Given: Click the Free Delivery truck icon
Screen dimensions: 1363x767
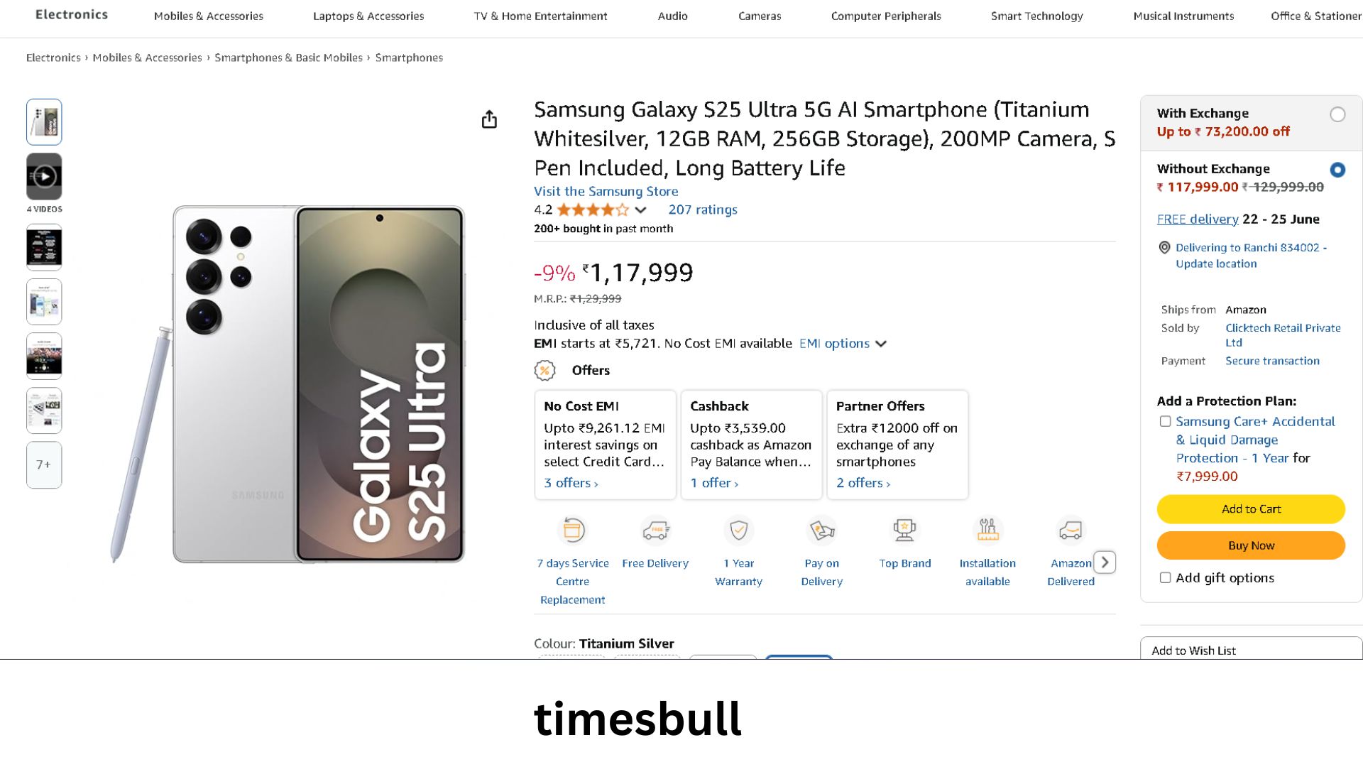Looking at the screenshot, I should tap(655, 531).
